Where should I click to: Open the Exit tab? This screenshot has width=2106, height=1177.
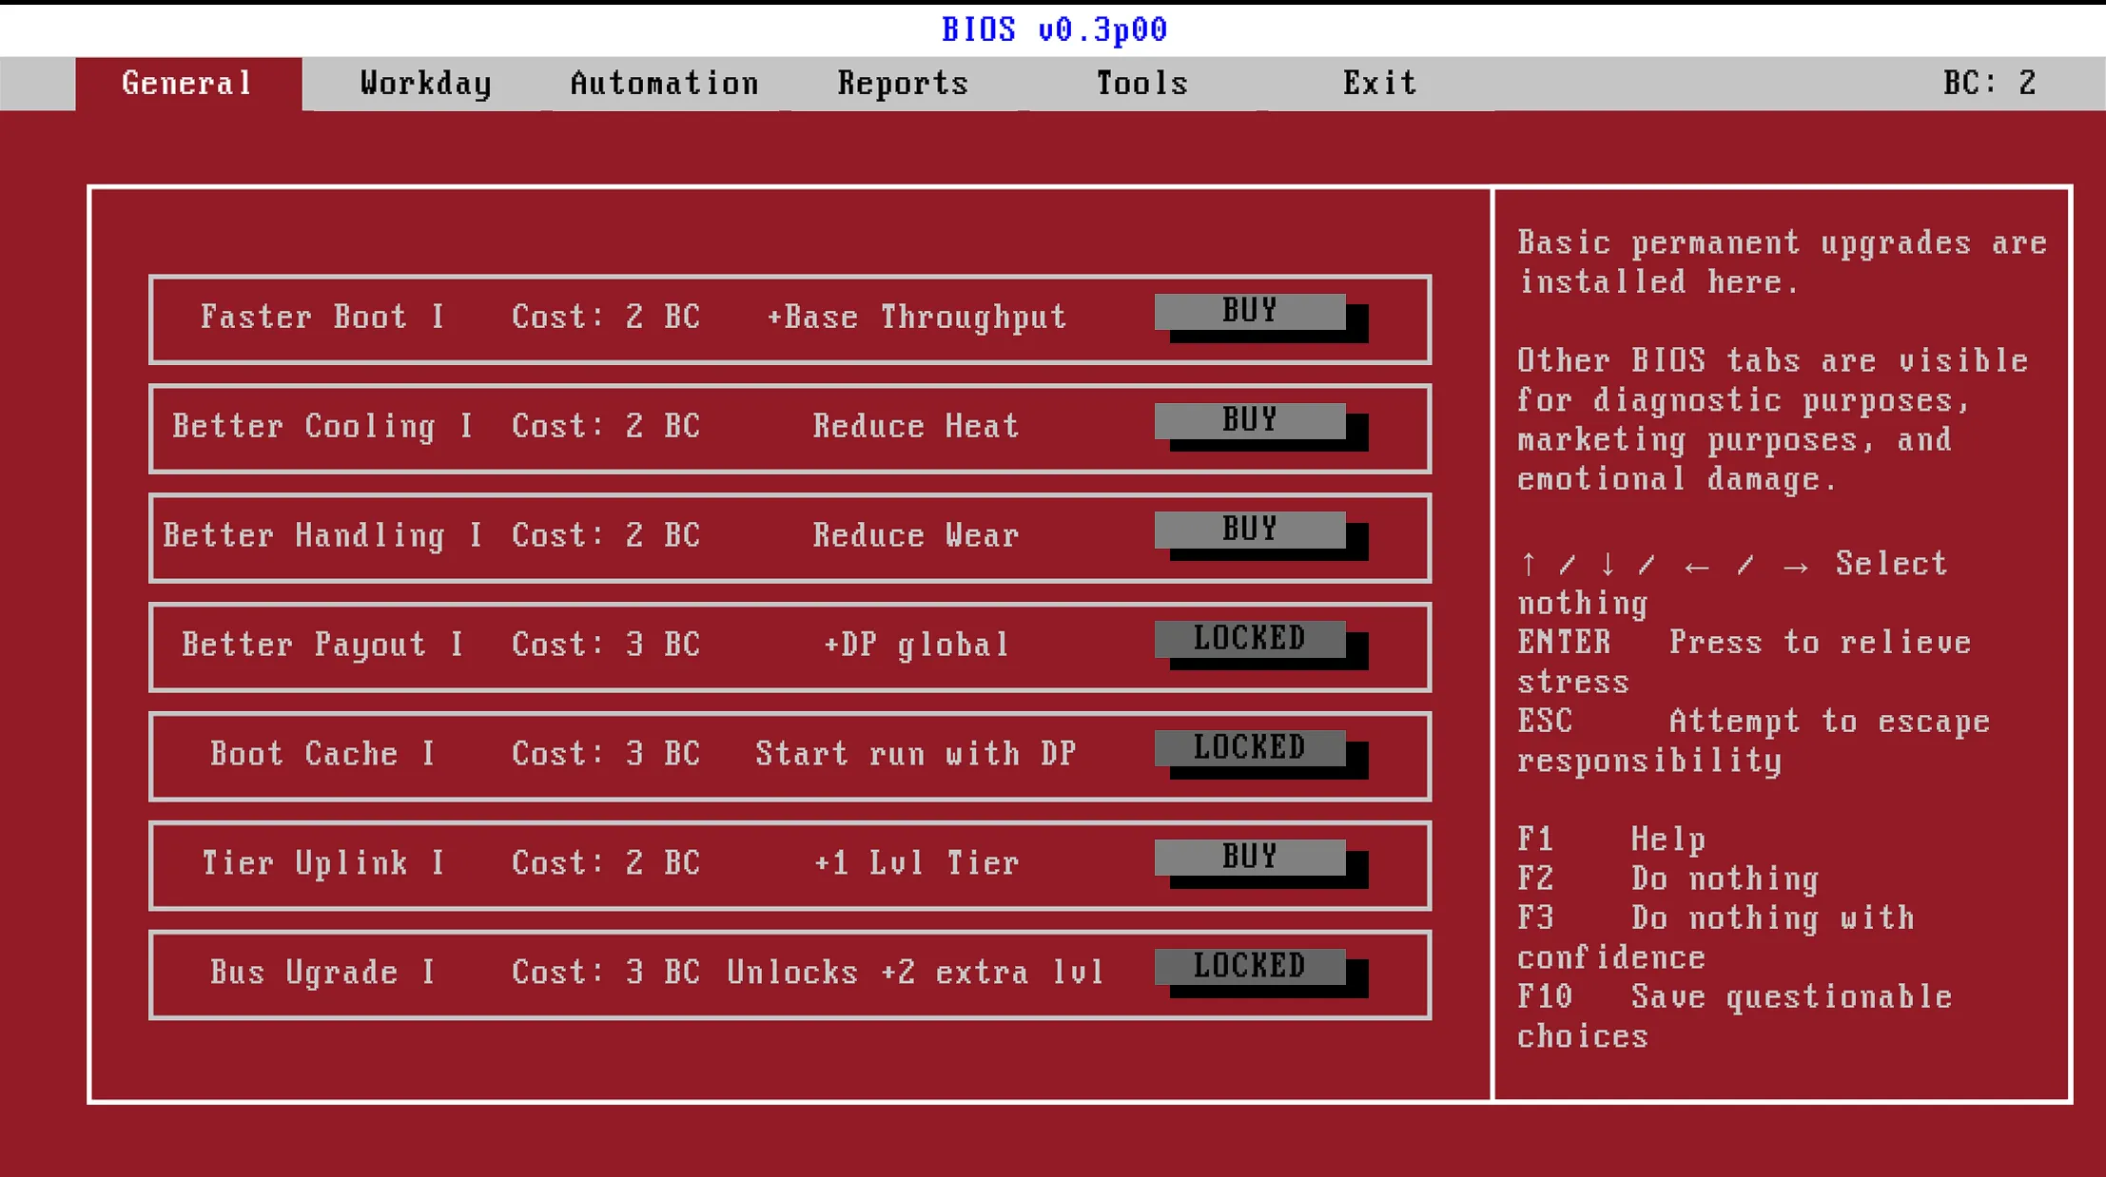1380,84
